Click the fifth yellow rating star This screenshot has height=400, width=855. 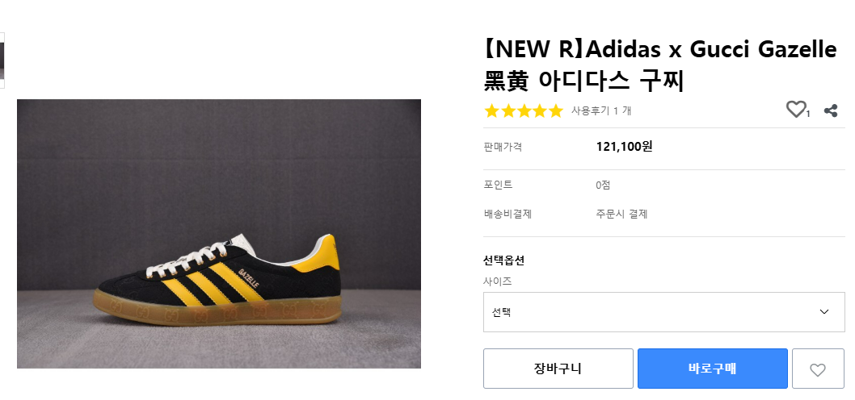(x=555, y=111)
